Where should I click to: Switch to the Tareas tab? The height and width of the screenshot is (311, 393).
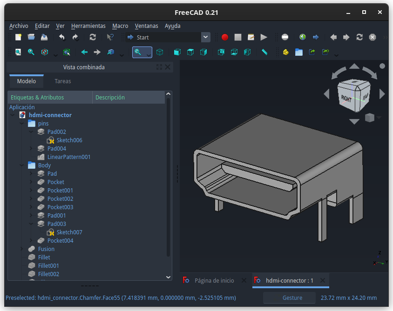[63, 81]
